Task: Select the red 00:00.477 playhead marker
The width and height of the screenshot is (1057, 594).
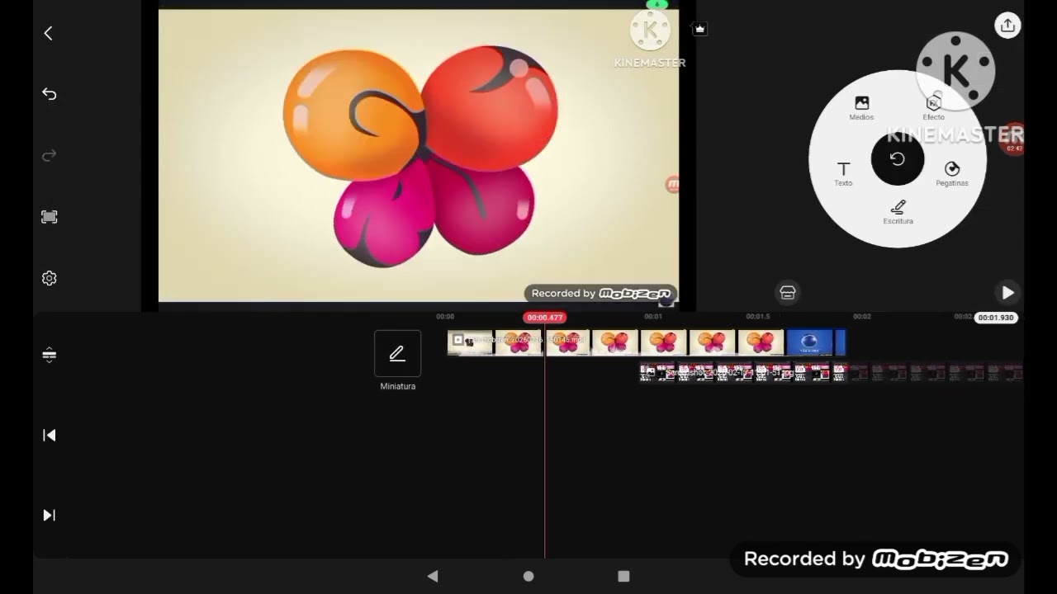Action: tap(545, 318)
